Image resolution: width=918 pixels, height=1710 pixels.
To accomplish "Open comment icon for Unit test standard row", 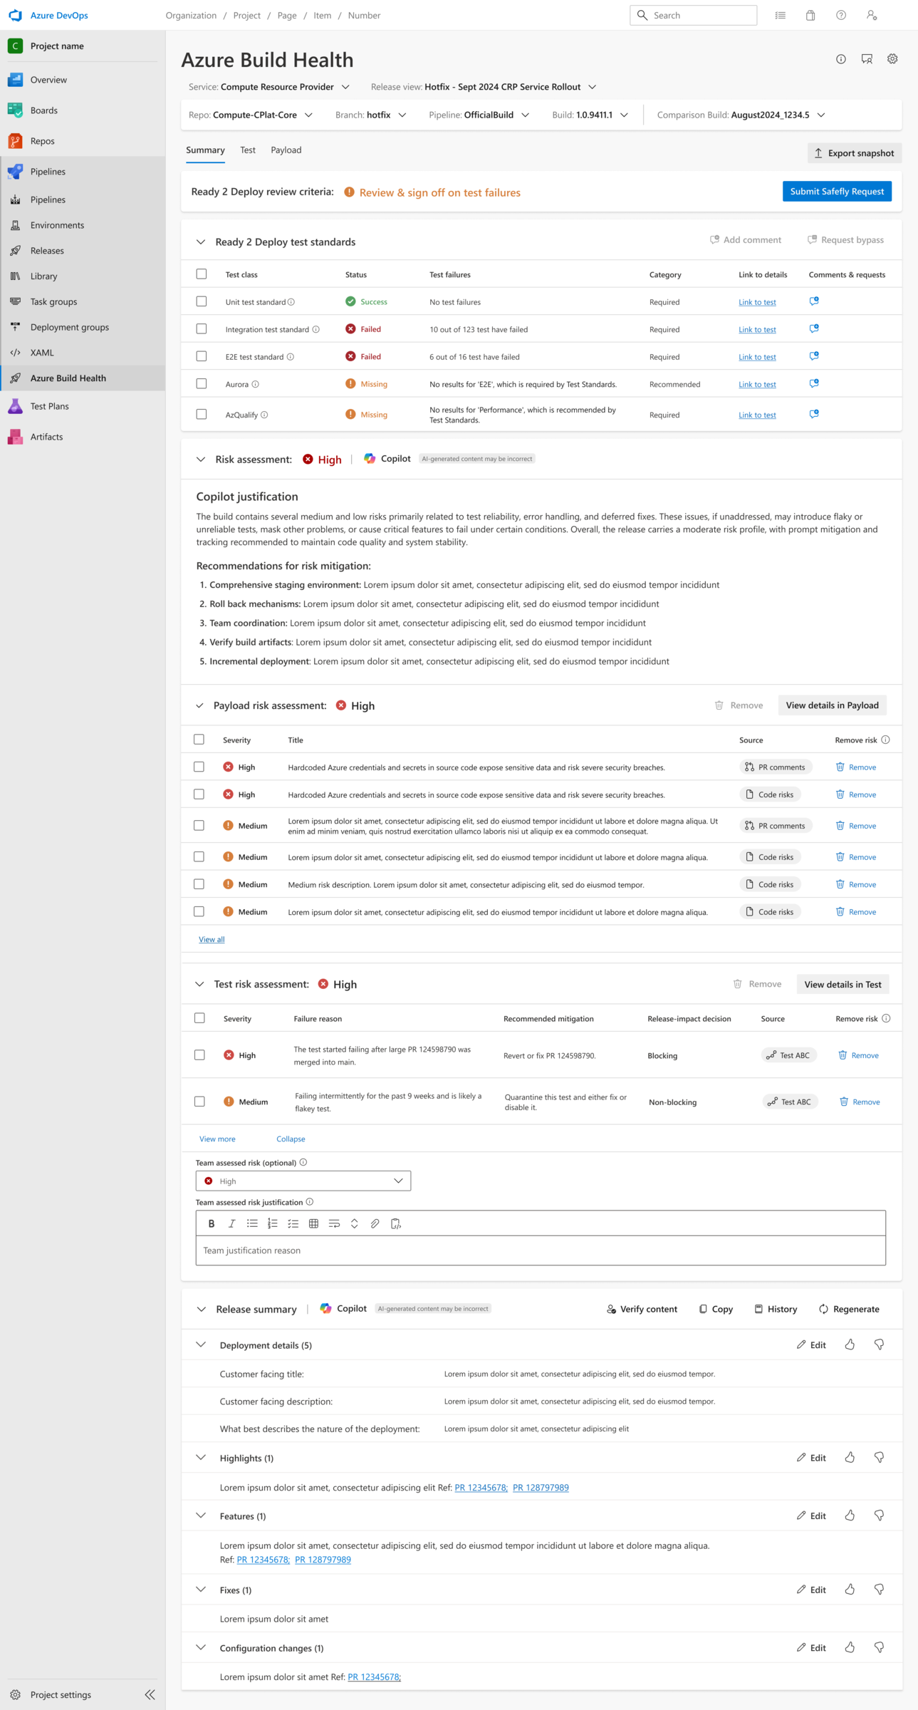I will click(814, 301).
